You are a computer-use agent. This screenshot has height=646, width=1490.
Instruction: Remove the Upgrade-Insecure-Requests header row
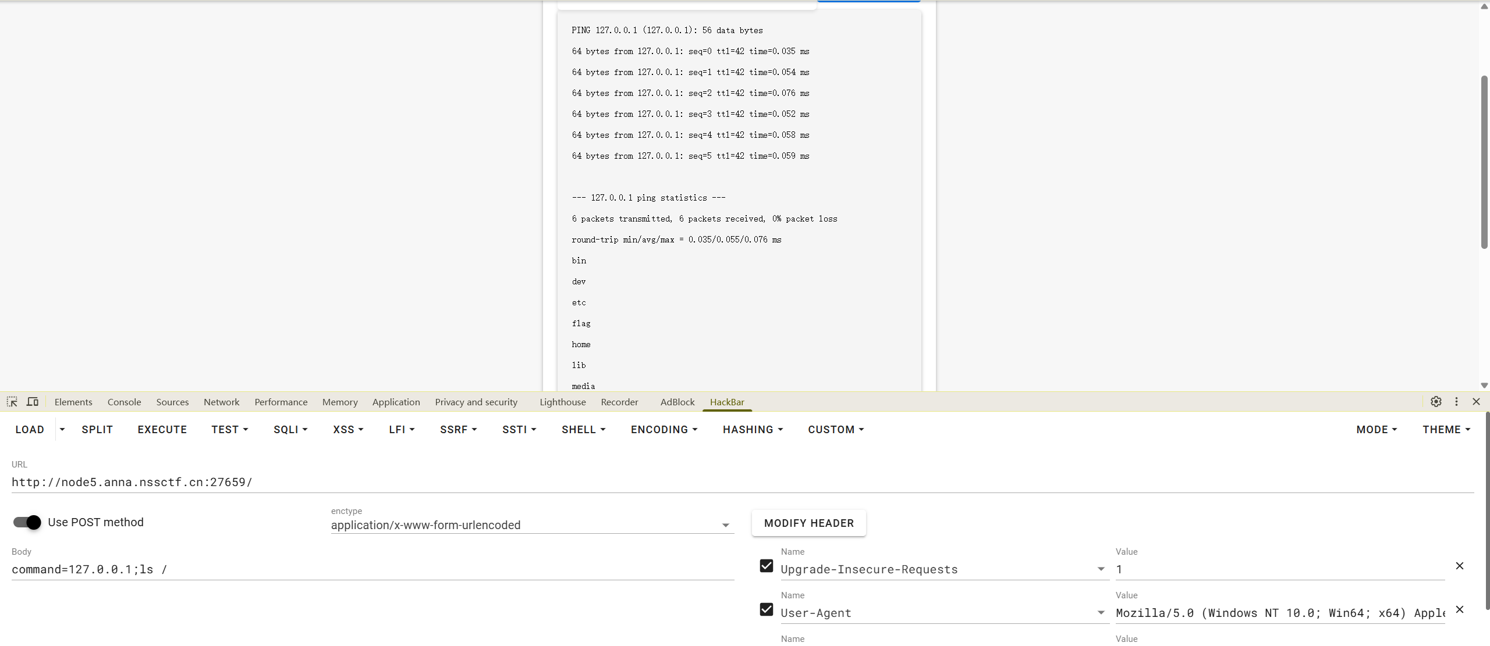(x=1460, y=566)
